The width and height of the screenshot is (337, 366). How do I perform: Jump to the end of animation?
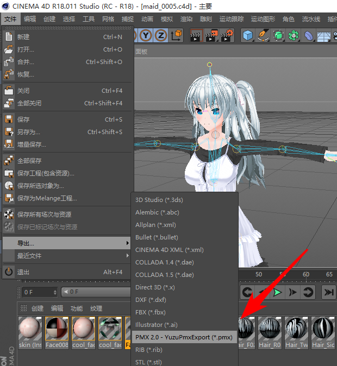[x=329, y=292]
